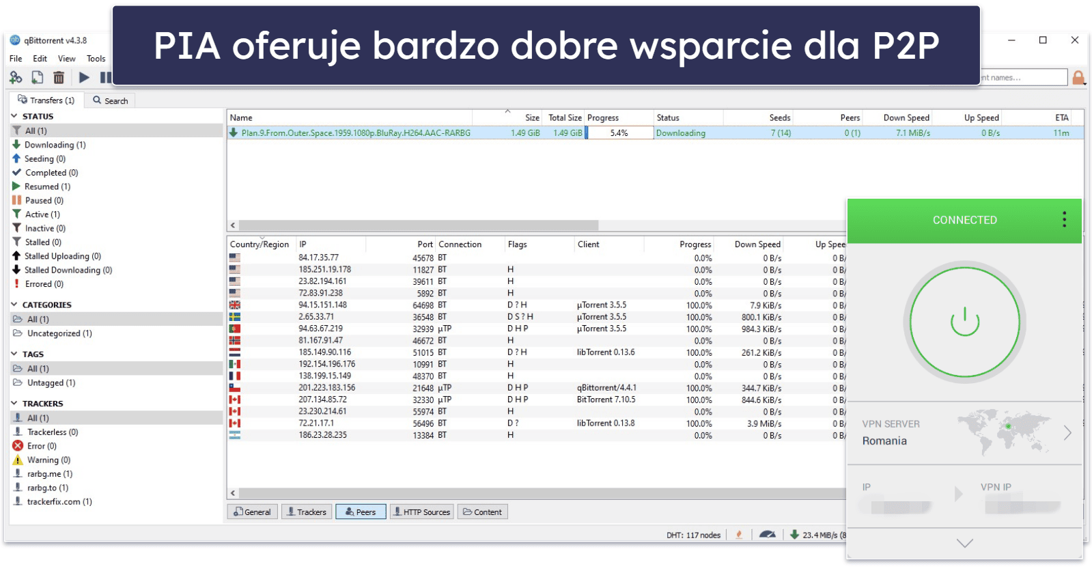Open the PIA three-dot options menu
Screen dimensions: 1092x573
[1064, 219]
